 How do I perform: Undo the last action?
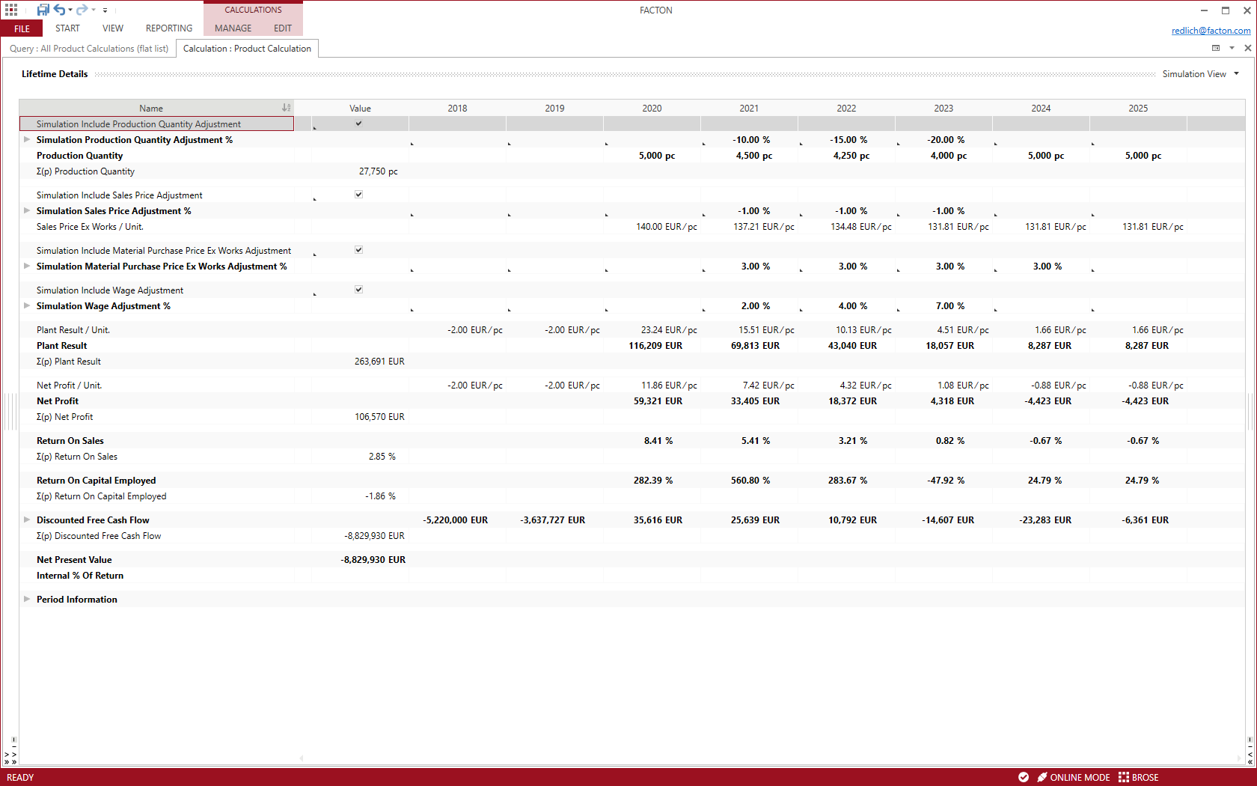(59, 10)
